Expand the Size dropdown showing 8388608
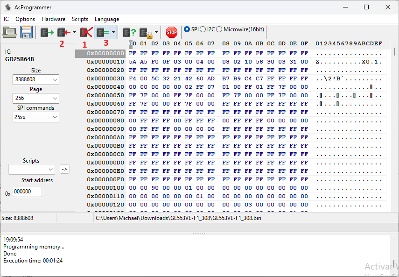The width and height of the screenshot is (399, 277). 36,79
